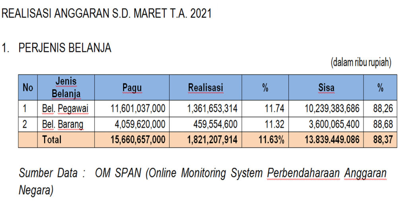Click the "Realisasi" column header

point(205,87)
